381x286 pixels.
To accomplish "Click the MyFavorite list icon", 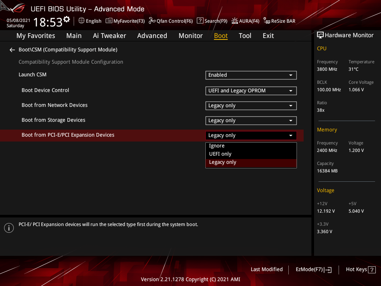I will 109,21.
